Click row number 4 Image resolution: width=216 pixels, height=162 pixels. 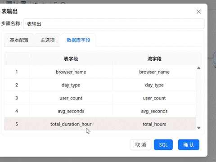tap(17, 111)
